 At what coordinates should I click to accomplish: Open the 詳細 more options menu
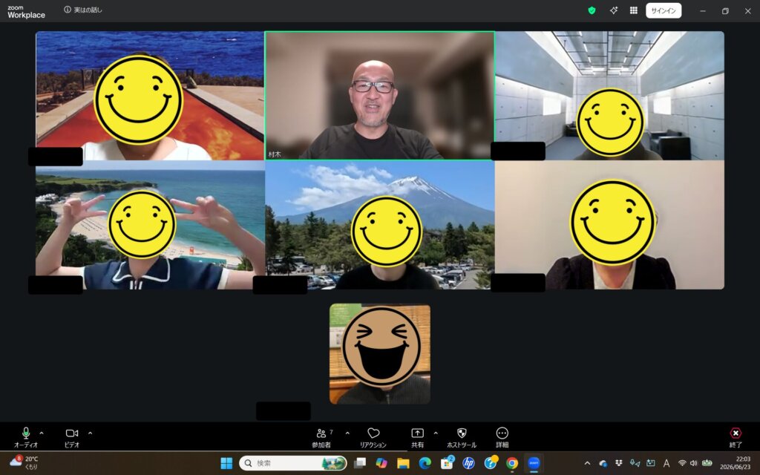click(502, 437)
